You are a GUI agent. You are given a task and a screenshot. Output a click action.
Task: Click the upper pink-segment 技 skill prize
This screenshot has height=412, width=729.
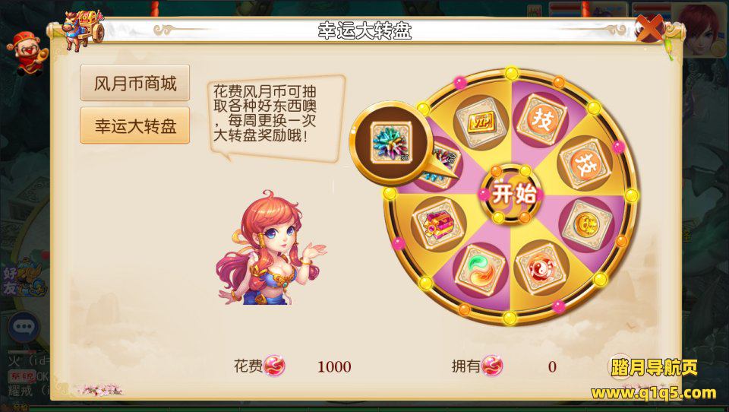tap(541, 121)
